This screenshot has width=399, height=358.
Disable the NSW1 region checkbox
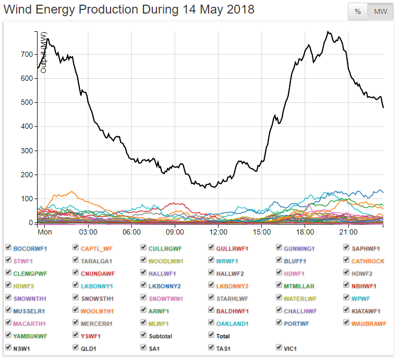[8, 348]
